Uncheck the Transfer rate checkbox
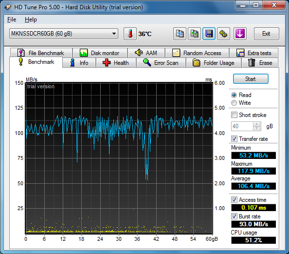The image size is (289, 254). 234,139
